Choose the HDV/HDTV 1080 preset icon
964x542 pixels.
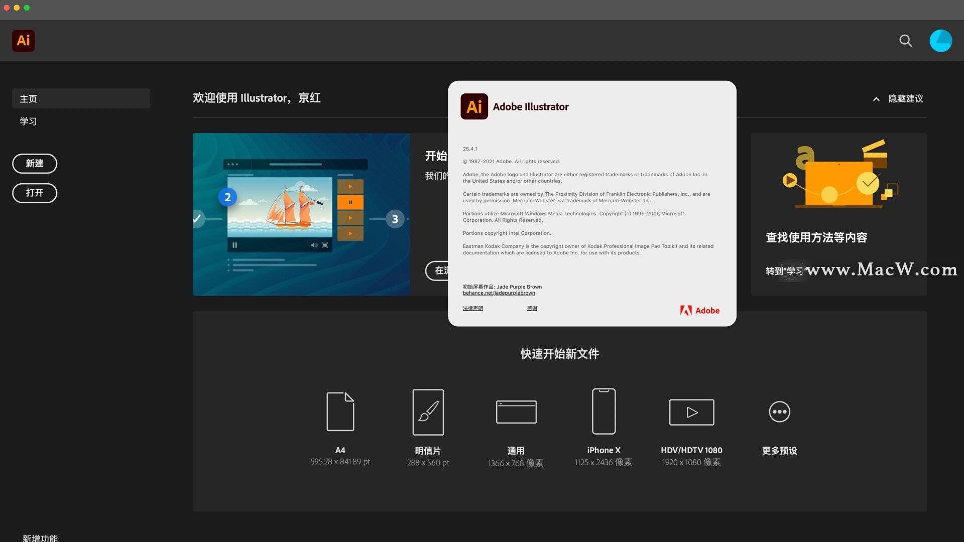(691, 412)
